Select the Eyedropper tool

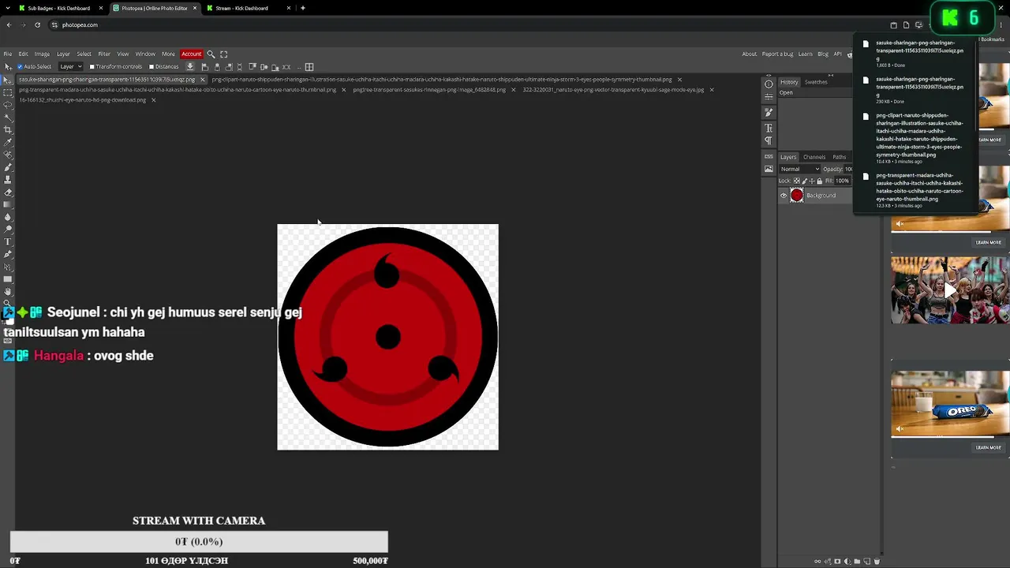(x=8, y=142)
